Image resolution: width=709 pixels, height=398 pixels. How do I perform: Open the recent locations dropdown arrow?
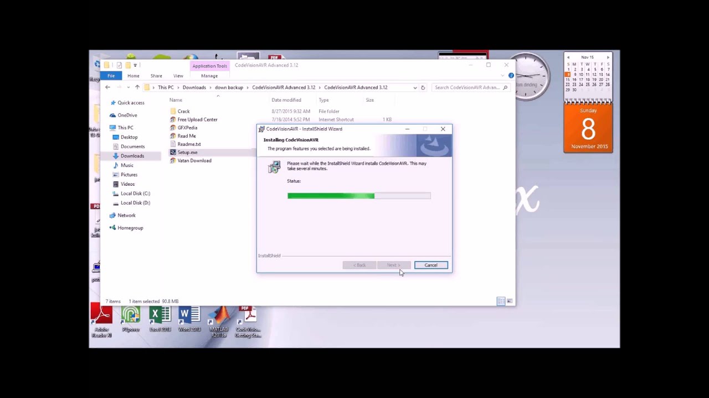[x=128, y=87]
